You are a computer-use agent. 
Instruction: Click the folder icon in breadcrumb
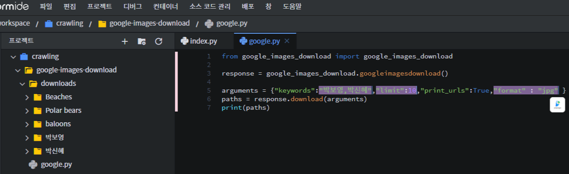click(x=102, y=24)
